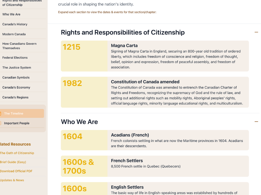
Task: Open the Canada's Regions chapter
Action: tap(15, 97)
